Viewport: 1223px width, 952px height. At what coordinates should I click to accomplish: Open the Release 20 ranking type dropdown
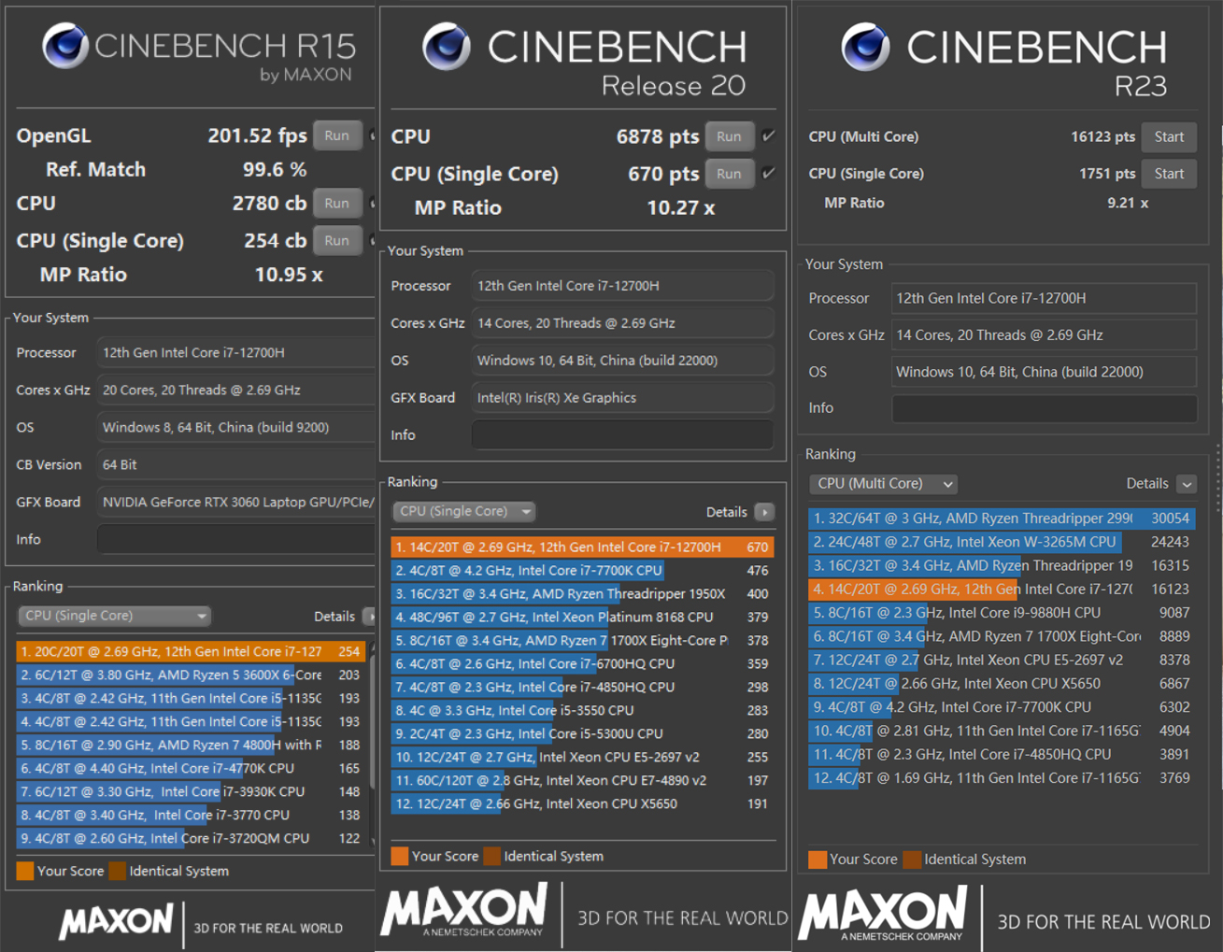point(463,512)
